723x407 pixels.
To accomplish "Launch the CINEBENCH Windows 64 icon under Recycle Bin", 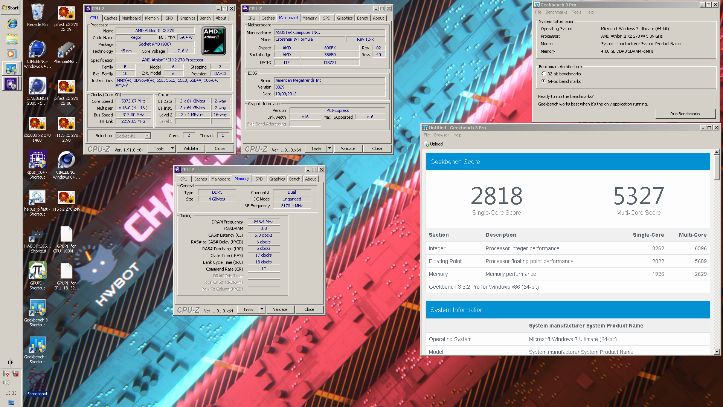I will (37, 54).
